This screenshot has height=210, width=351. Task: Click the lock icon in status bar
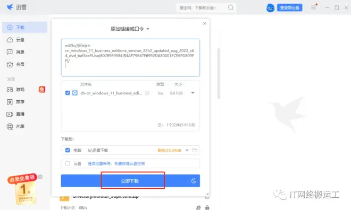[207, 207]
